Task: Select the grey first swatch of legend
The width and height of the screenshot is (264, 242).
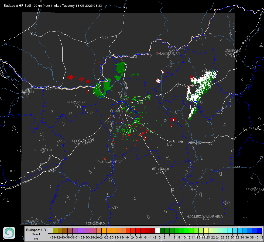Action: click(x=50, y=231)
